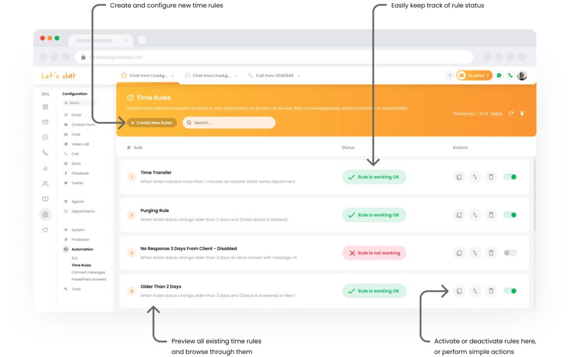Refresh the Time Rules list
574x357 pixels.
coord(511,113)
